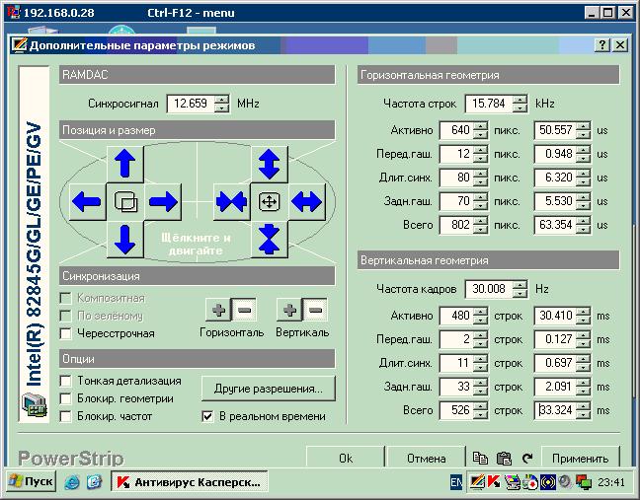Click the horizontal stretch double-arrow icon

click(306, 202)
